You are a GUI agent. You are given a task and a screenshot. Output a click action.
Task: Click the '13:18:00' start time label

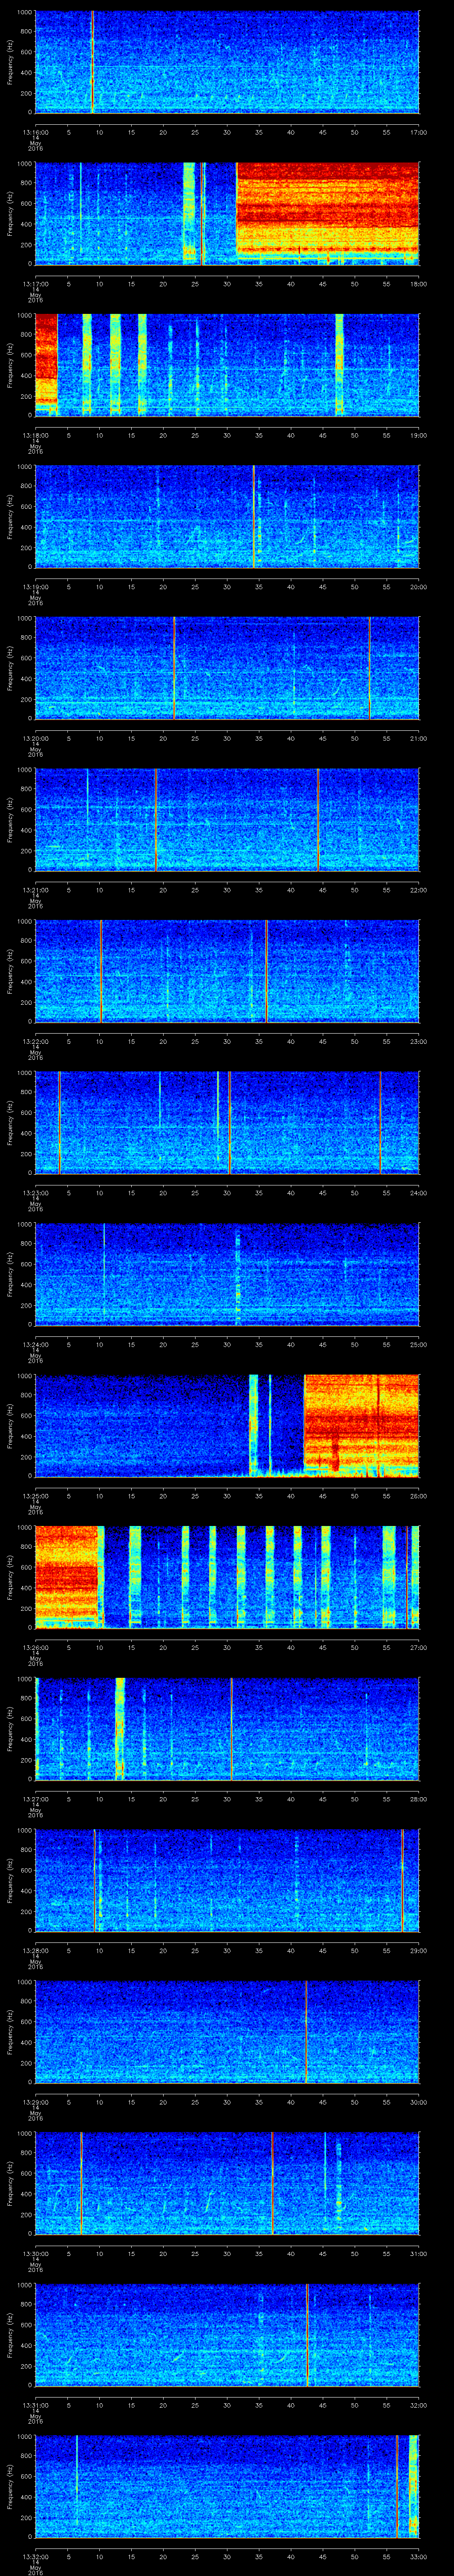click(35, 435)
